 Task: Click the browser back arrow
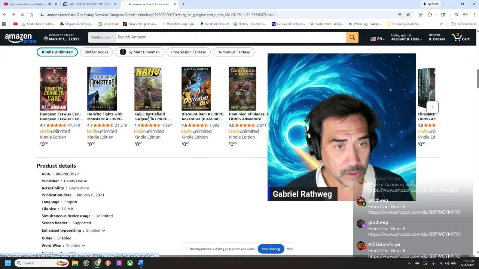(x=4, y=15)
